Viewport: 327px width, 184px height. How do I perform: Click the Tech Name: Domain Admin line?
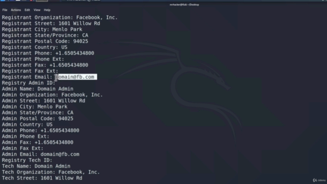tap(36, 166)
